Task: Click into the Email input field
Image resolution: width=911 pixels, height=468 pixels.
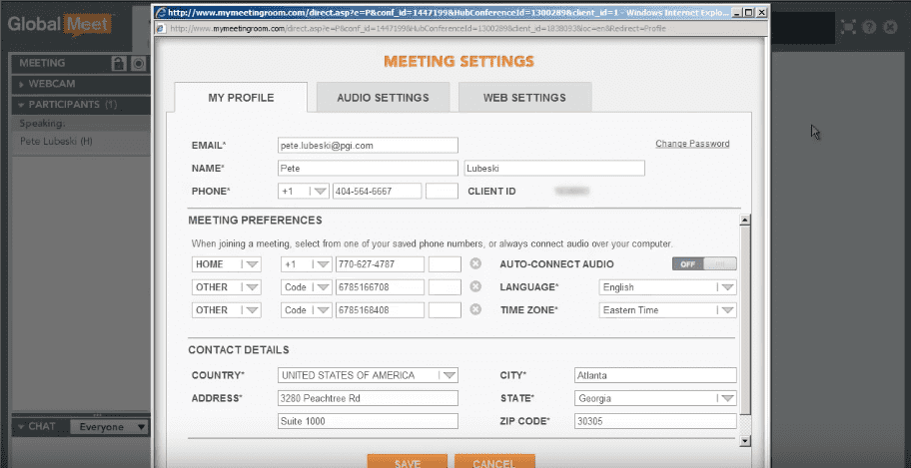Action: coord(367,145)
